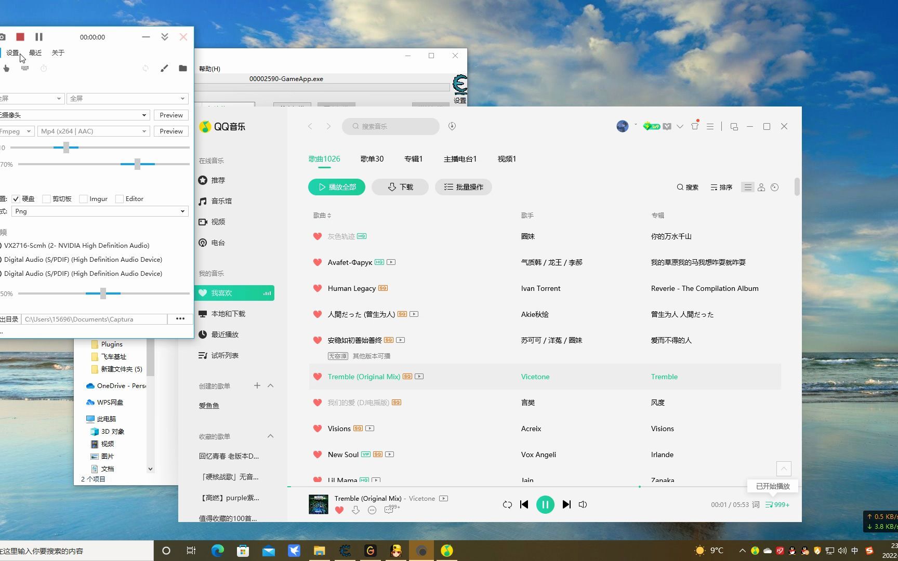Pause recording in Captura toolbar

39,37
